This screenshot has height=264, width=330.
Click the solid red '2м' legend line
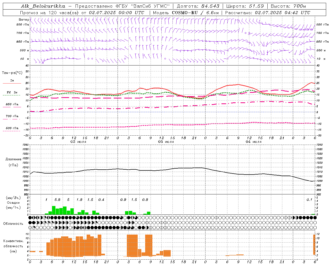12,83
